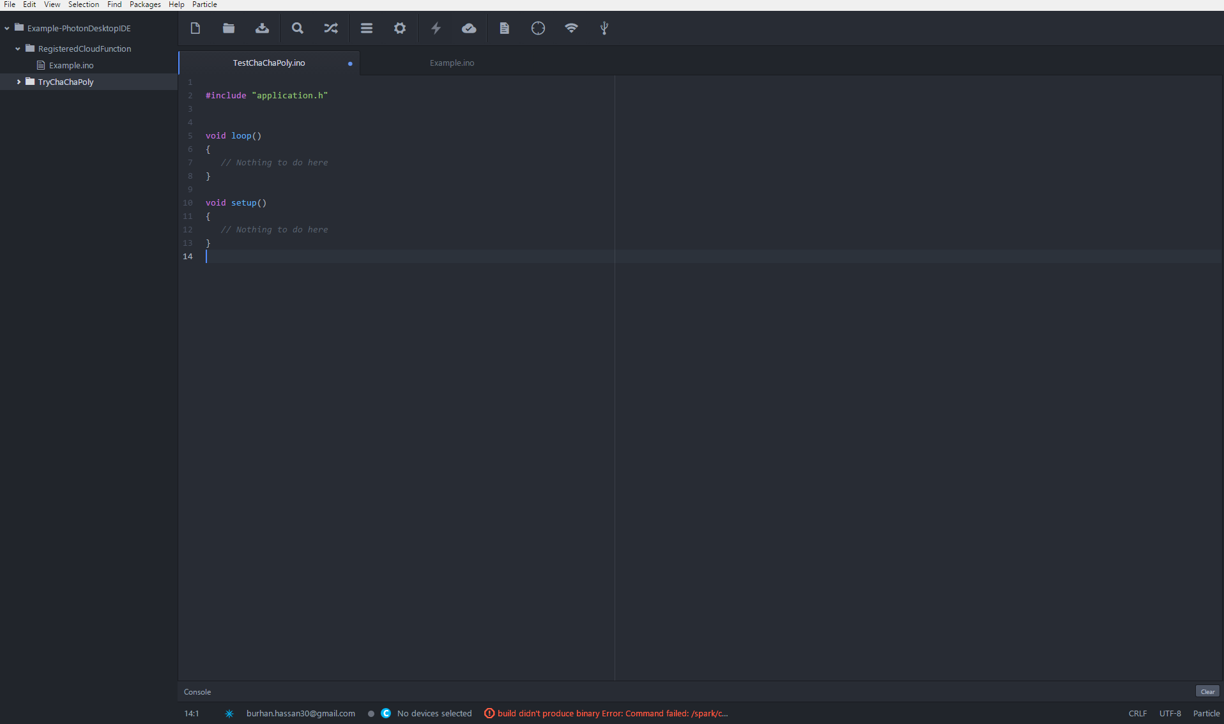Image resolution: width=1224 pixels, height=724 pixels.
Task: Open the File menu
Action: tap(10, 4)
